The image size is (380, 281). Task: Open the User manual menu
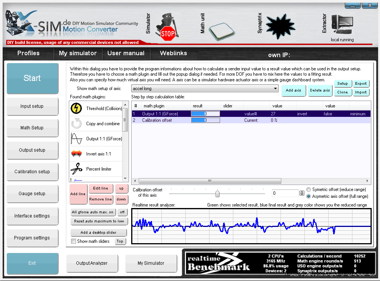coord(126,53)
